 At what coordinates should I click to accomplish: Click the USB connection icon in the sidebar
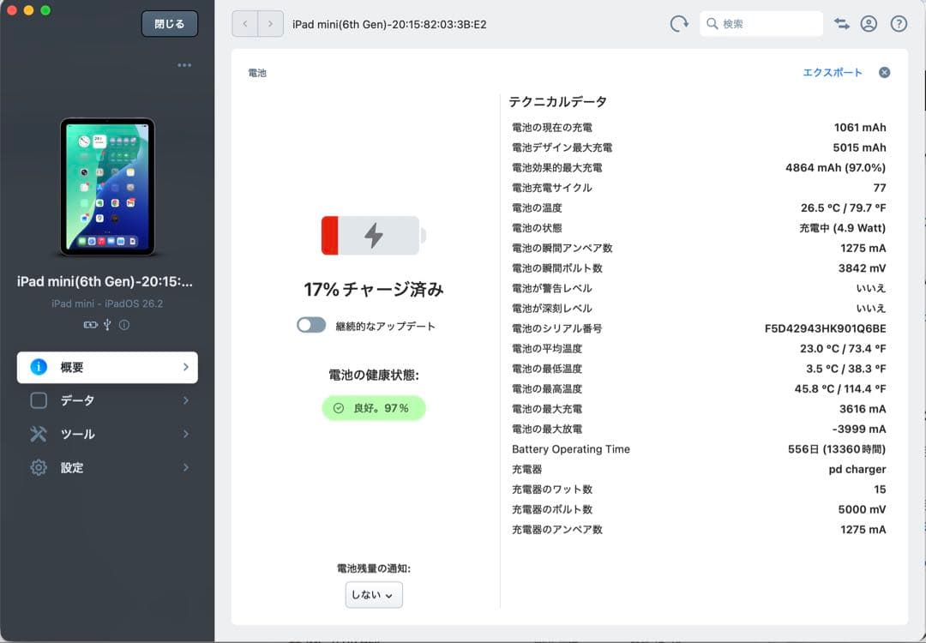click(x=107, y=324)
